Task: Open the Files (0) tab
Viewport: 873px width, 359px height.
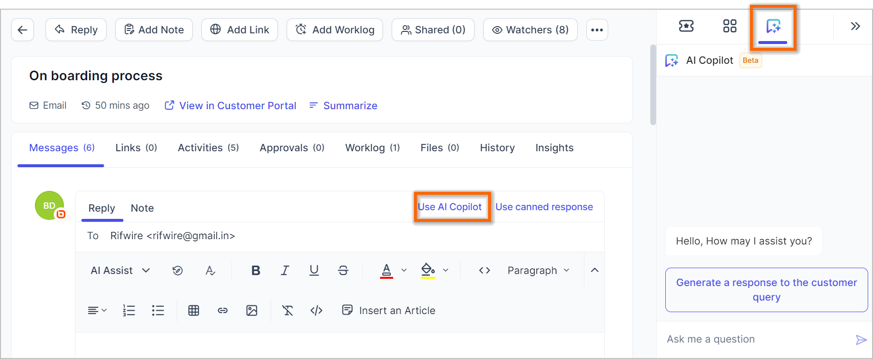Action: pyautogui.click(x=440, y=148)
